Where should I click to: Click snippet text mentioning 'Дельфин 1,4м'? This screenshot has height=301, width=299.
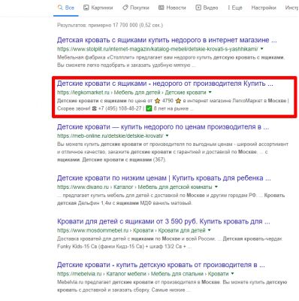tap(171, 199)
